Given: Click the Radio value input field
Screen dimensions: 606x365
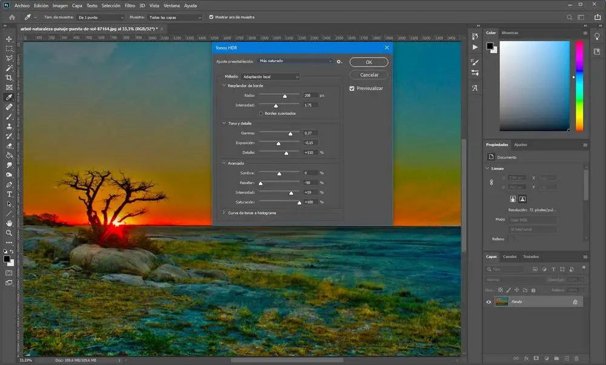Looking at the screenshot, I should pyautogui.click(x=311, y=96).
